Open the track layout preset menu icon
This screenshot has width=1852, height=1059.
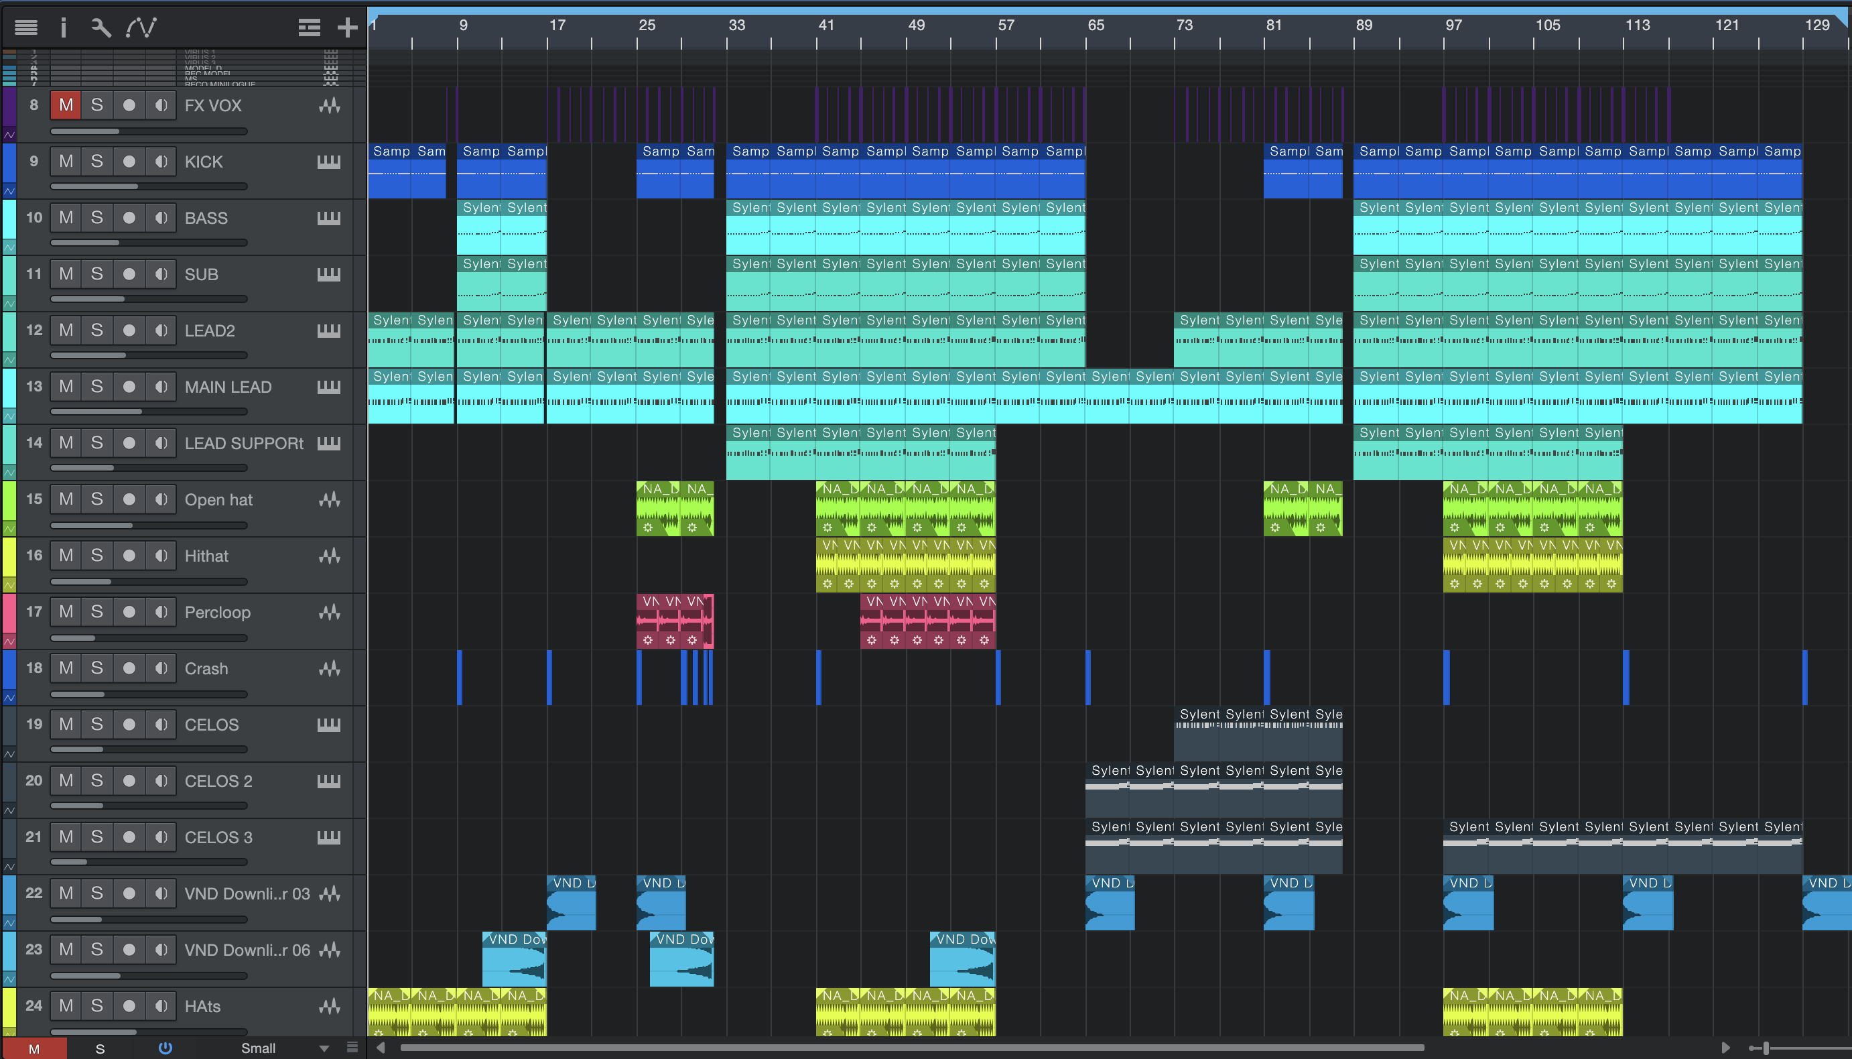(309, 27)
